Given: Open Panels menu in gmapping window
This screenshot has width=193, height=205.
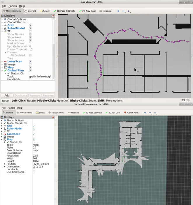Looking at the screenshot, I should click(11, 108).
